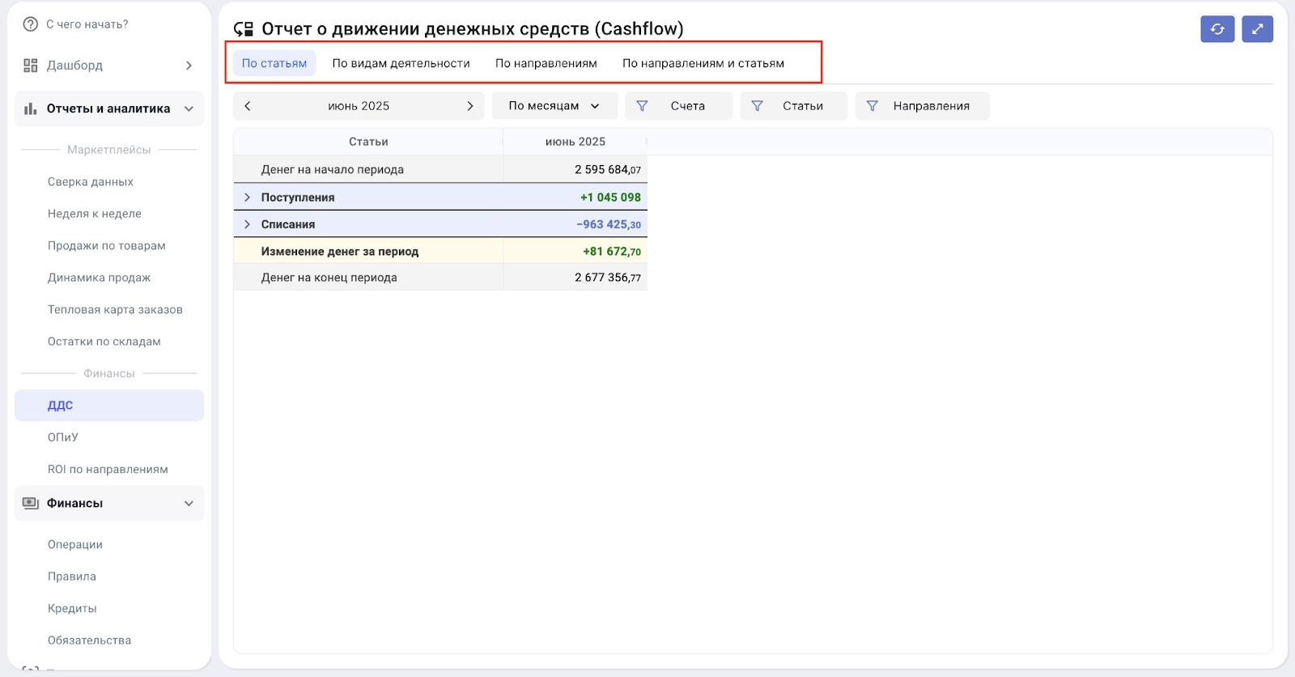Screen dimensions: 1295x677
Task: Expand the Списания row
Action: coord(248,224)
